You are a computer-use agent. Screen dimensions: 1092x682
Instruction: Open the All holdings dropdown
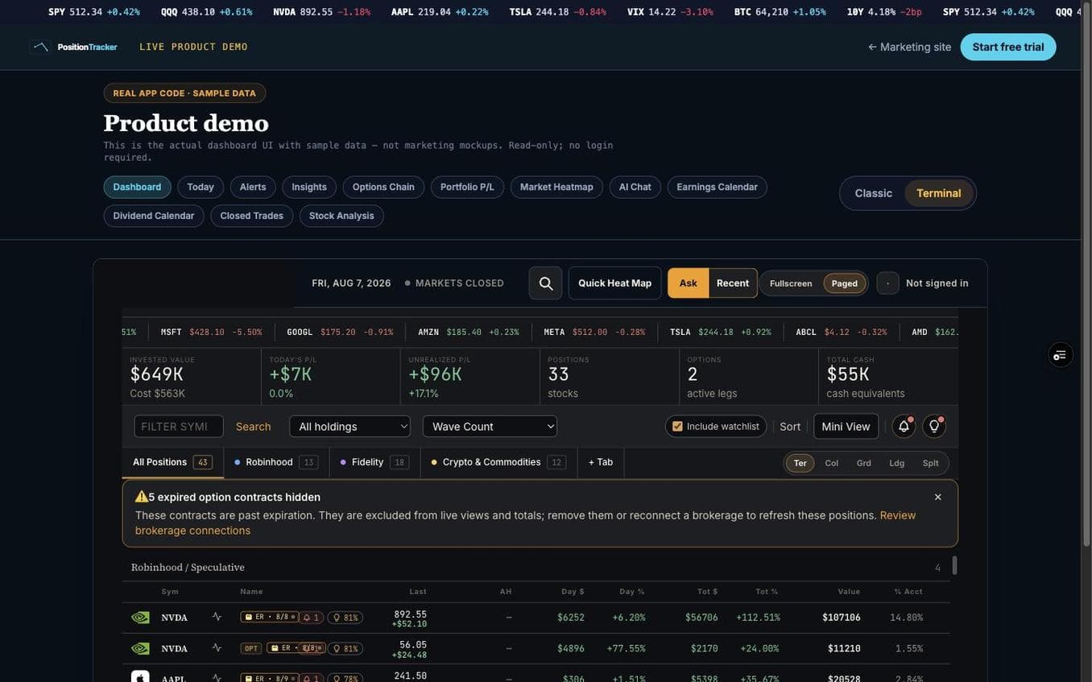tap(350, 426)
